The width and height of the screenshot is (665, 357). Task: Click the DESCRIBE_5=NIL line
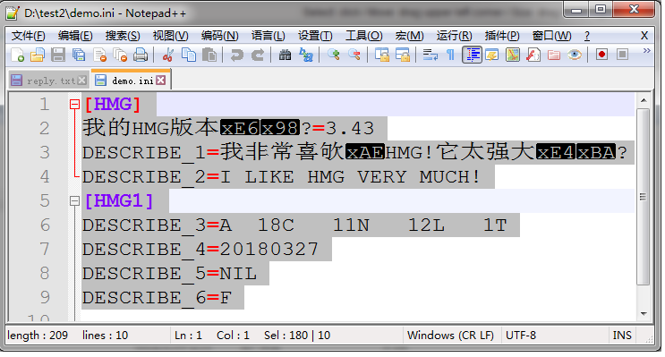click(170, 274)
